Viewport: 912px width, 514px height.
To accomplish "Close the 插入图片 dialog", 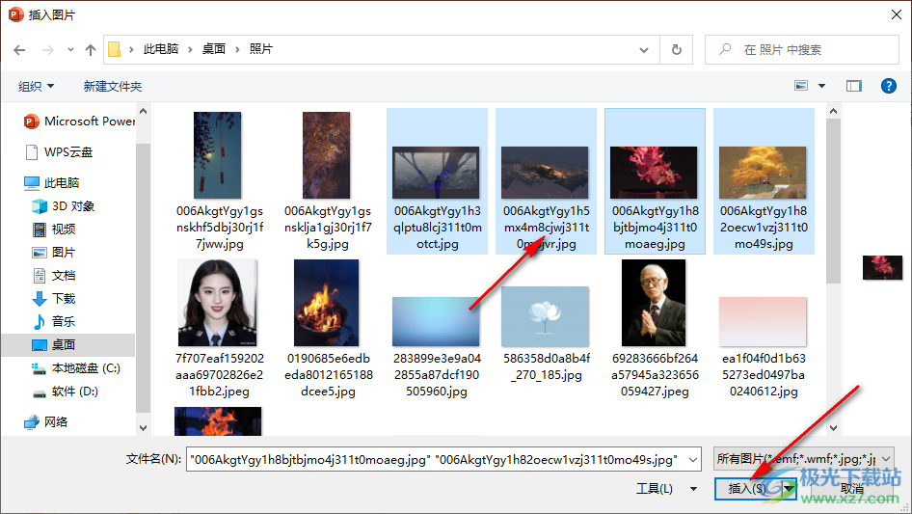I will [x=896, y=14].
